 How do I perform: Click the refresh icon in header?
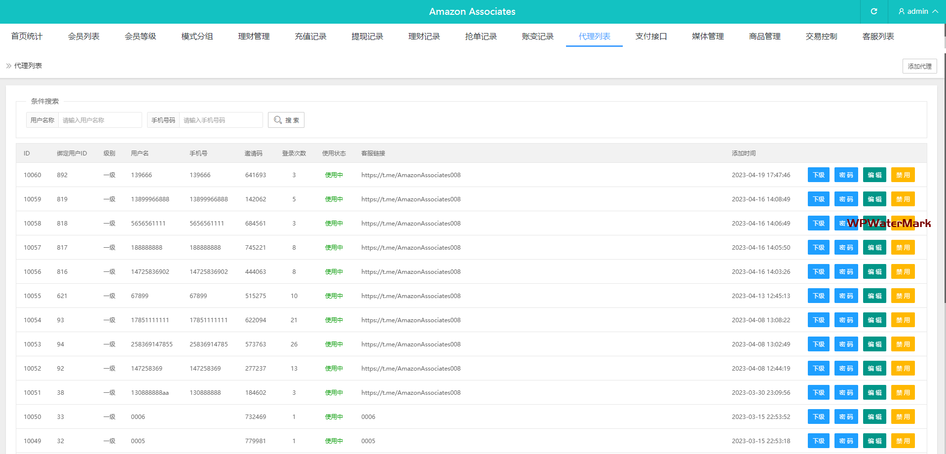[873, 11]
